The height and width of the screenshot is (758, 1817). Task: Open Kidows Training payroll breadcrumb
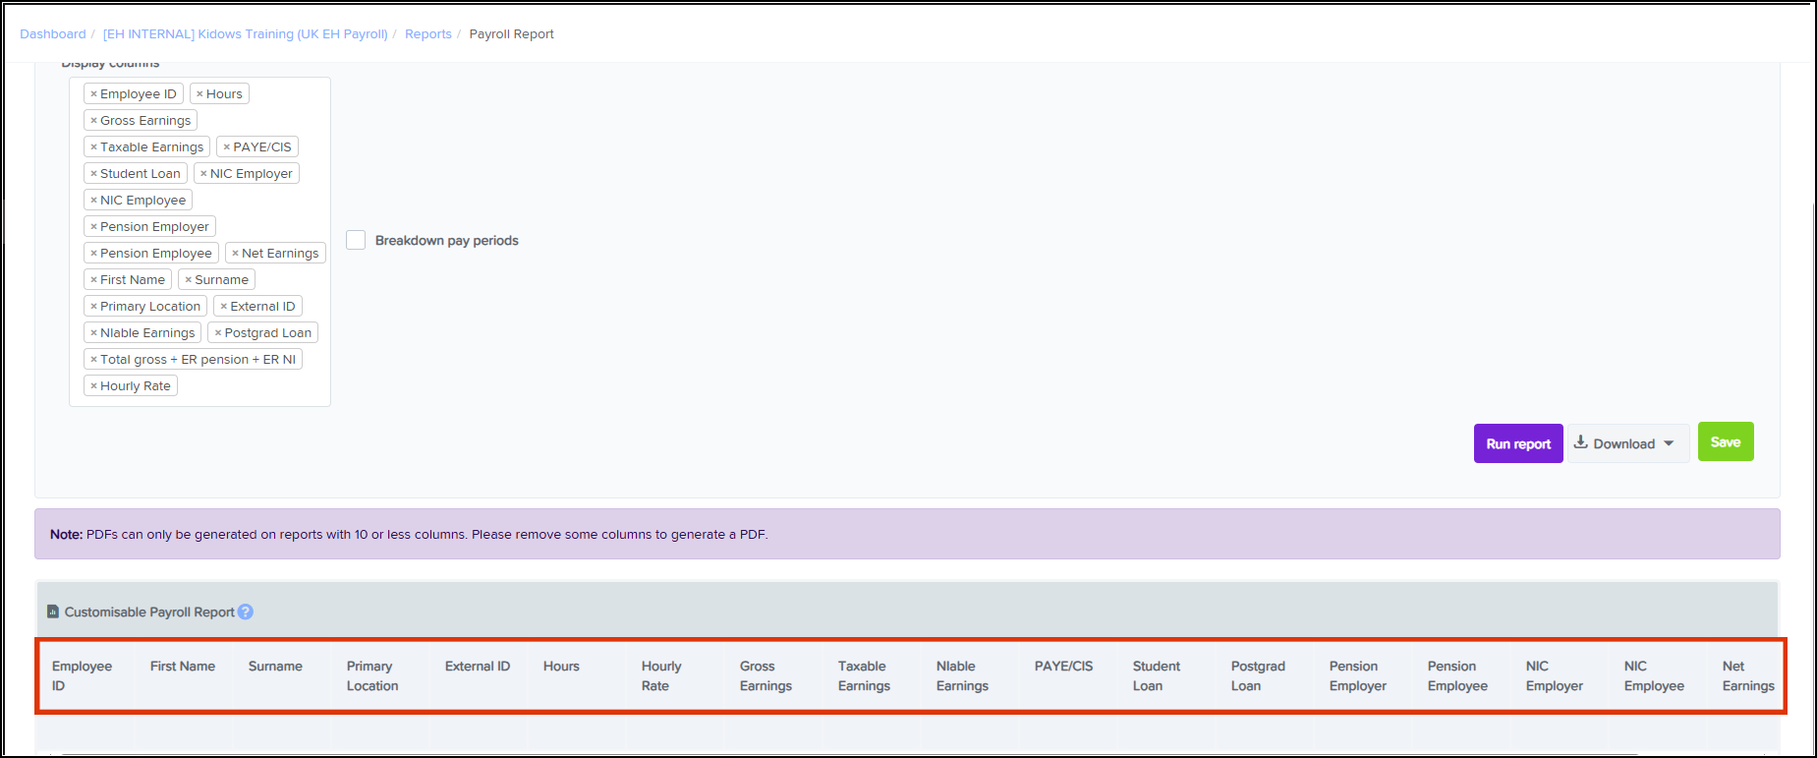(x=245, y=34)
